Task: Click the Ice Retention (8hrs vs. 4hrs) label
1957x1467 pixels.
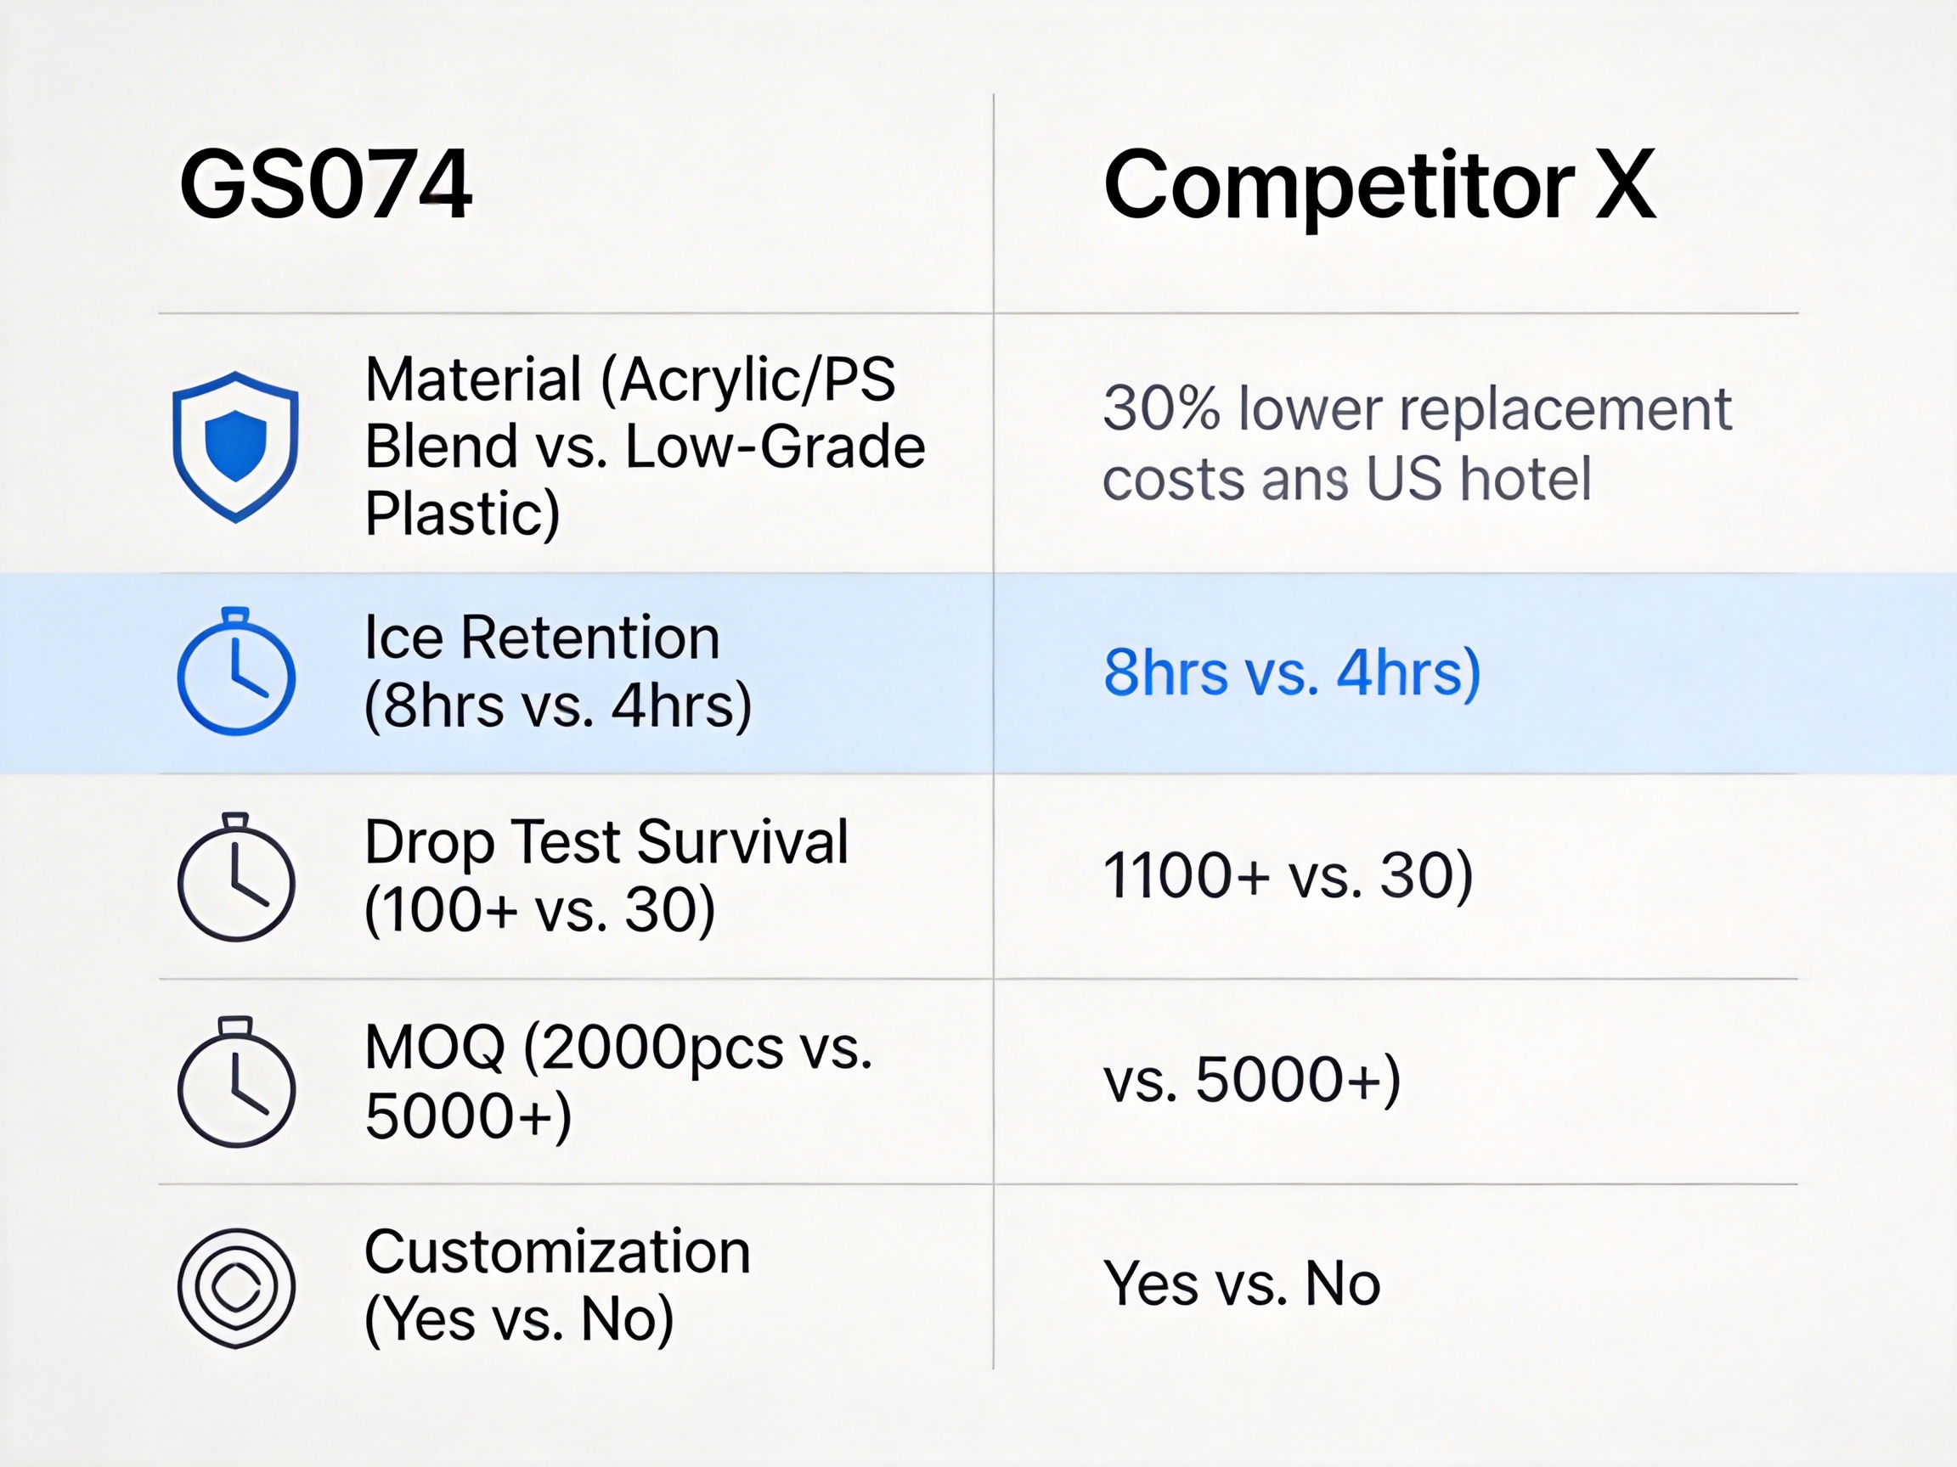Action: click(x=557, y=672)
